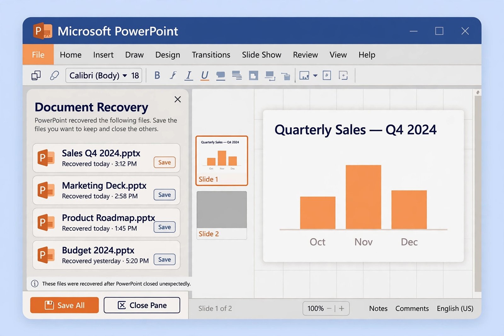This screenshot has width=504, height=336.
Task: Click the vertical scrollbar on the right
Action: (x=478, y=194)
